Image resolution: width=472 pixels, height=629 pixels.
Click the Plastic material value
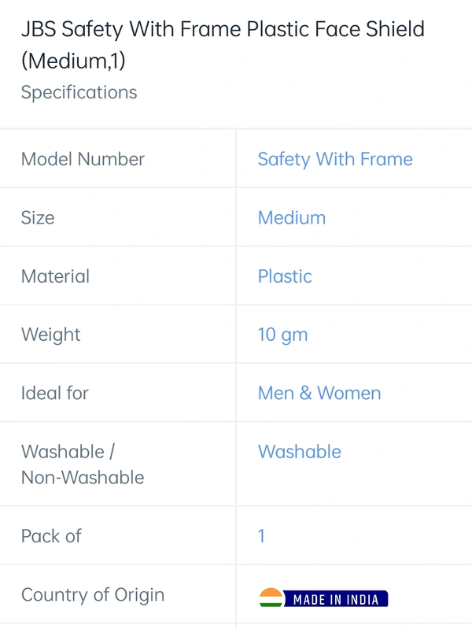point(285,276)
